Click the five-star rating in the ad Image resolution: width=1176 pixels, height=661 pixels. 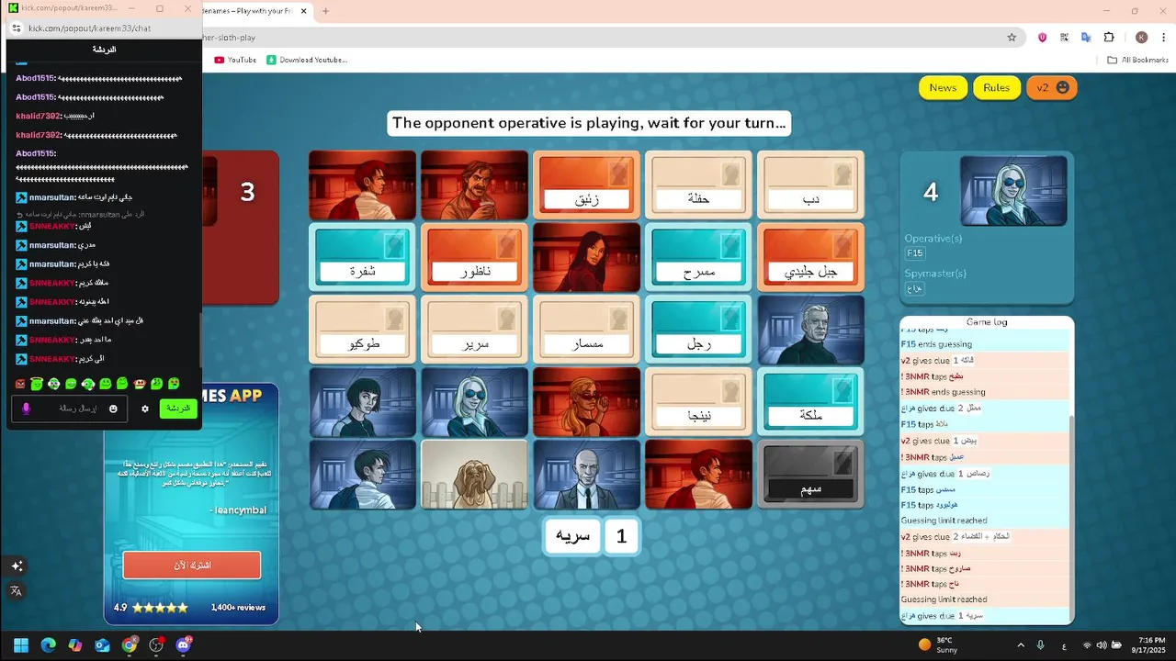point(160,608)
